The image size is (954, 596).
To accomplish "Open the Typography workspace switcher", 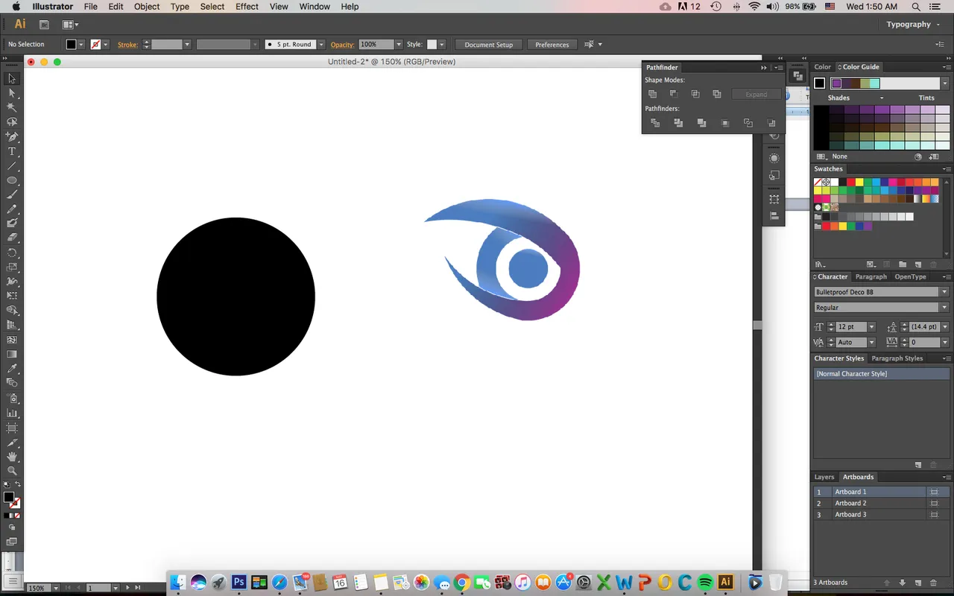I will 912,24.
